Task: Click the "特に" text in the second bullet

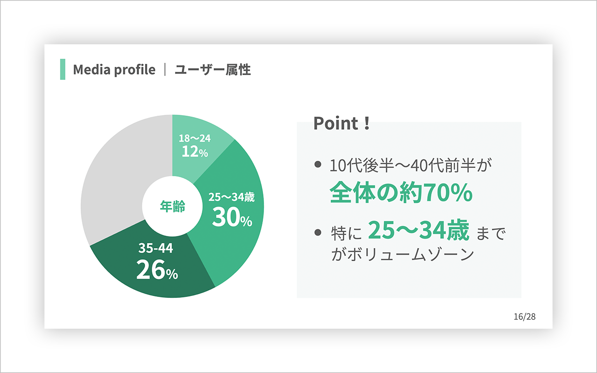Action: 346,233
